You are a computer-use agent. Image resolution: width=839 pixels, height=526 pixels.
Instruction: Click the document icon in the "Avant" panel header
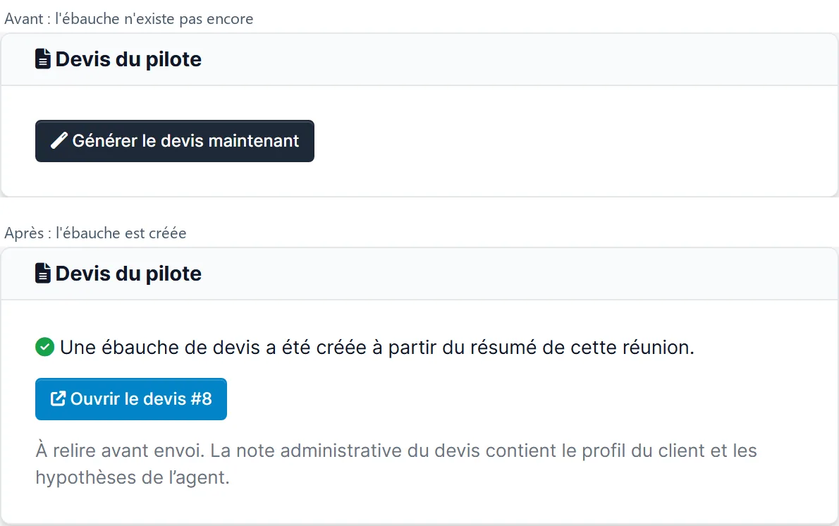pos(43,59)
